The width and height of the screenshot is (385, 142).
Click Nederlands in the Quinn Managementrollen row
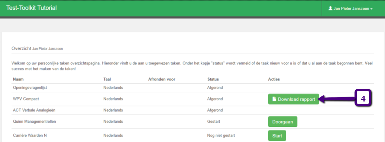113,121
